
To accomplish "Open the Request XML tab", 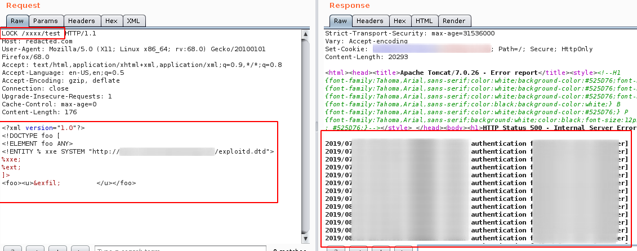I will [133, 21].
